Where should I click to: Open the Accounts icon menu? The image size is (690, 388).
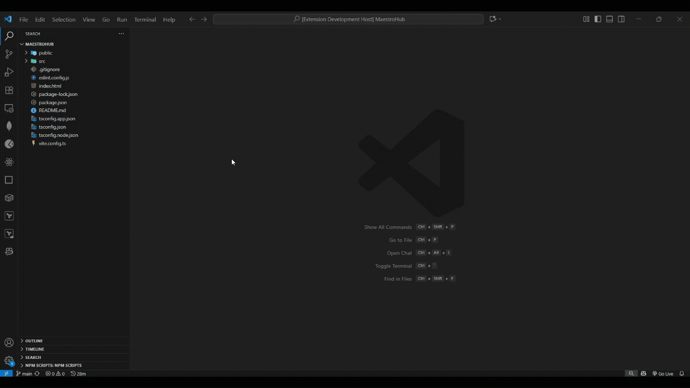[x=9, y=343]
